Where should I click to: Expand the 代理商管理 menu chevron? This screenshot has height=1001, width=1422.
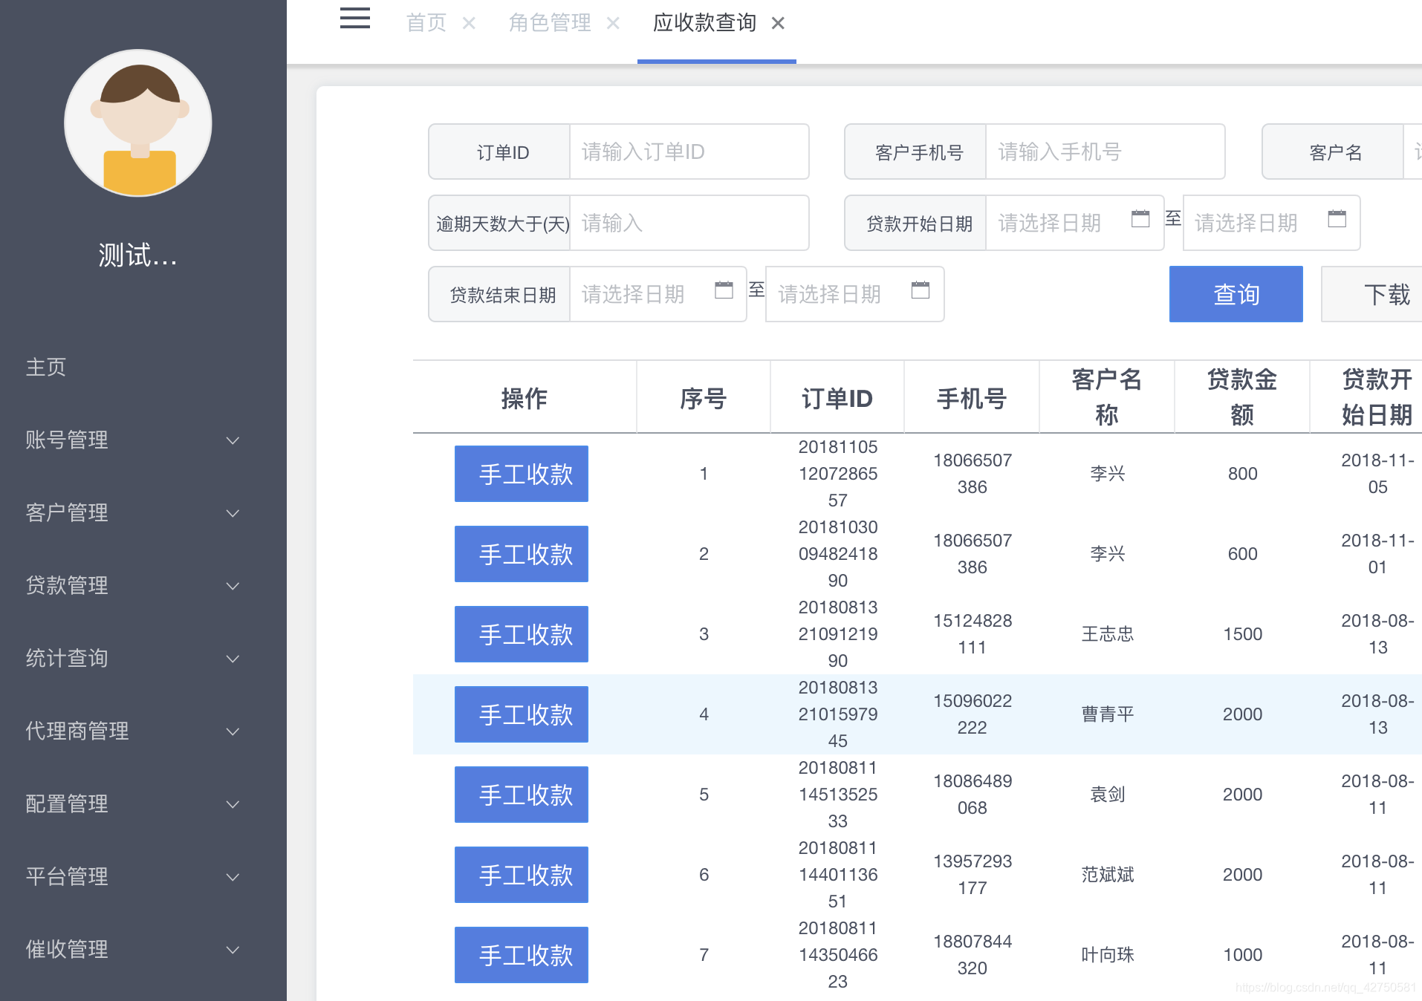pos(233,731)
